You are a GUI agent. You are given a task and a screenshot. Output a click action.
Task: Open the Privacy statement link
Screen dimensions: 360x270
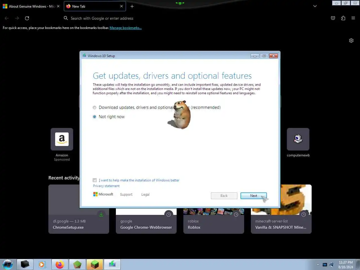point(106,186)
